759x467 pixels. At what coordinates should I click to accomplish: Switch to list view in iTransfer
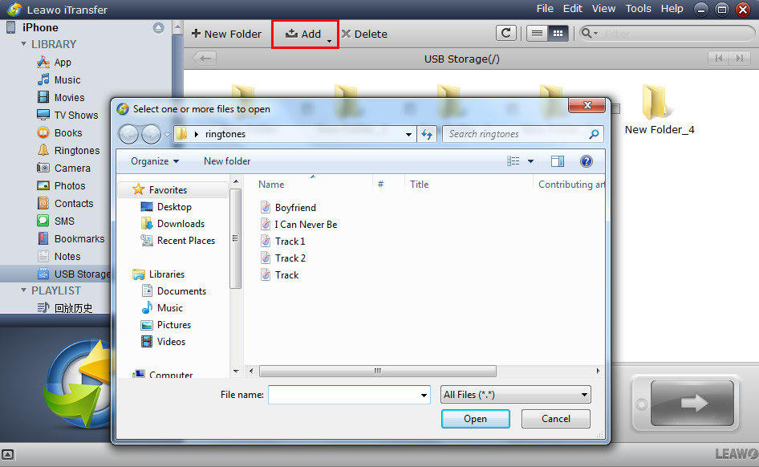pyautogui.click(x=537, y=34)
